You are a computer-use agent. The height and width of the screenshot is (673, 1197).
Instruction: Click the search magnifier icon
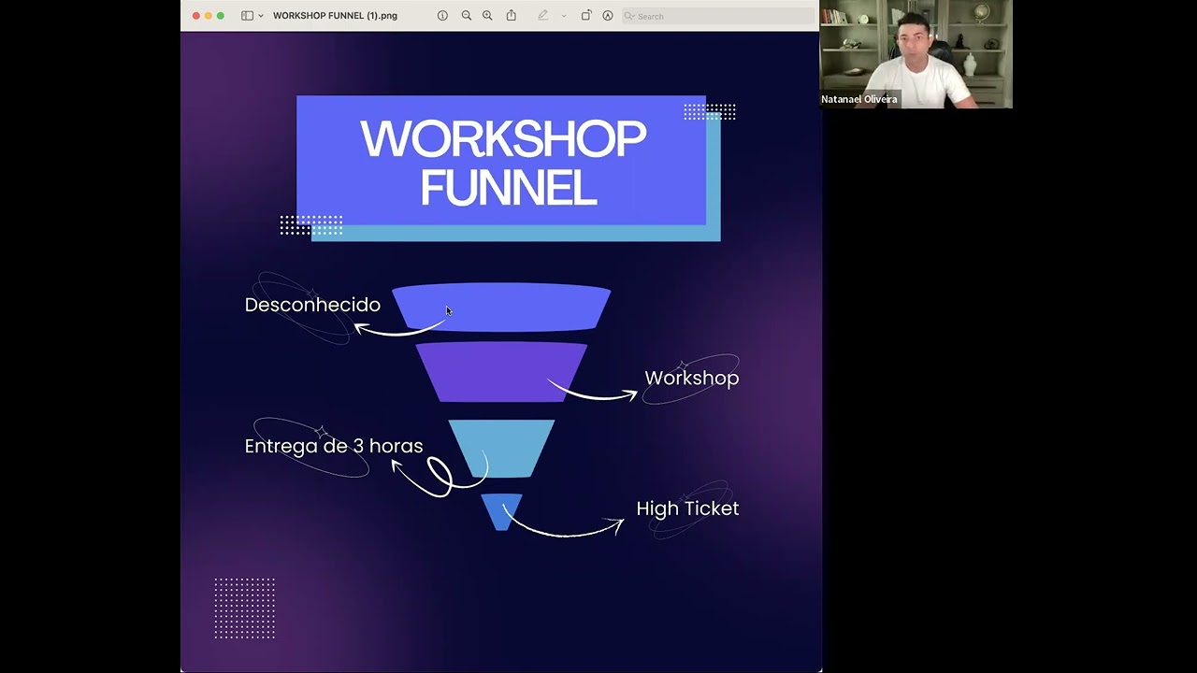coord(630,16)
